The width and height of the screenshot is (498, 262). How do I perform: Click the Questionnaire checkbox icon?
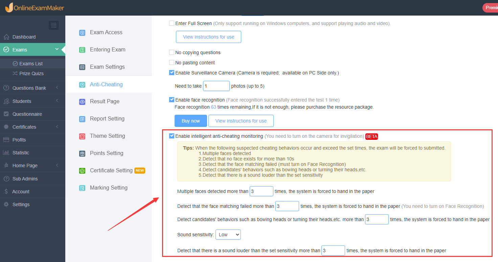pyautogui.click(x=6, y=114)
